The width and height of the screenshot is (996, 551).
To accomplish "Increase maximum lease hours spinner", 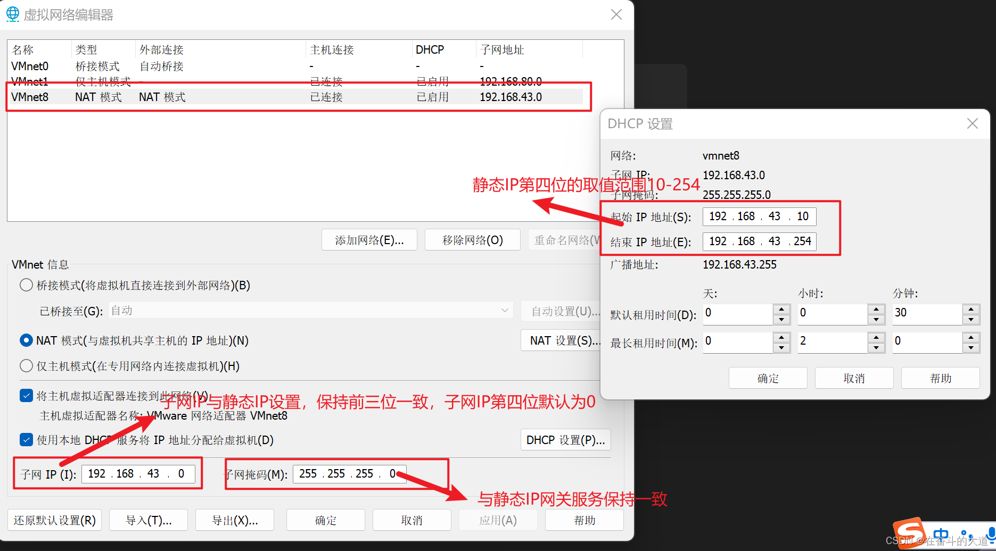I will click(x=876, y=337).
